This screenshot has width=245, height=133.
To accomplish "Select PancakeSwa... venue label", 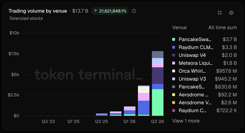I will click(195, 39).
